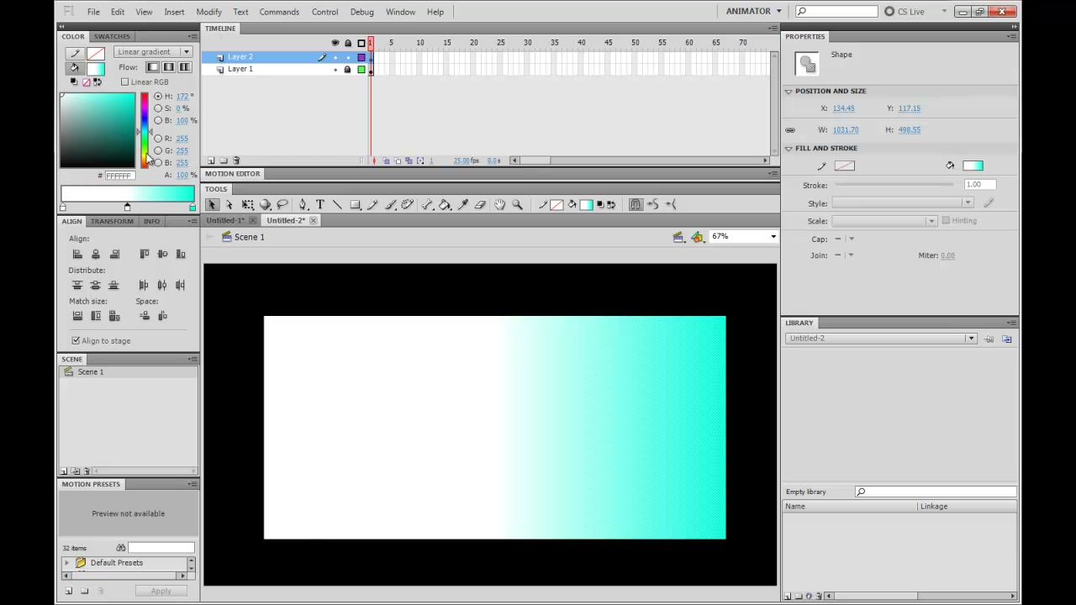This screenshot has width=1076, height=605.
Task: Click the hex color input field
Action: coord(119,176)
